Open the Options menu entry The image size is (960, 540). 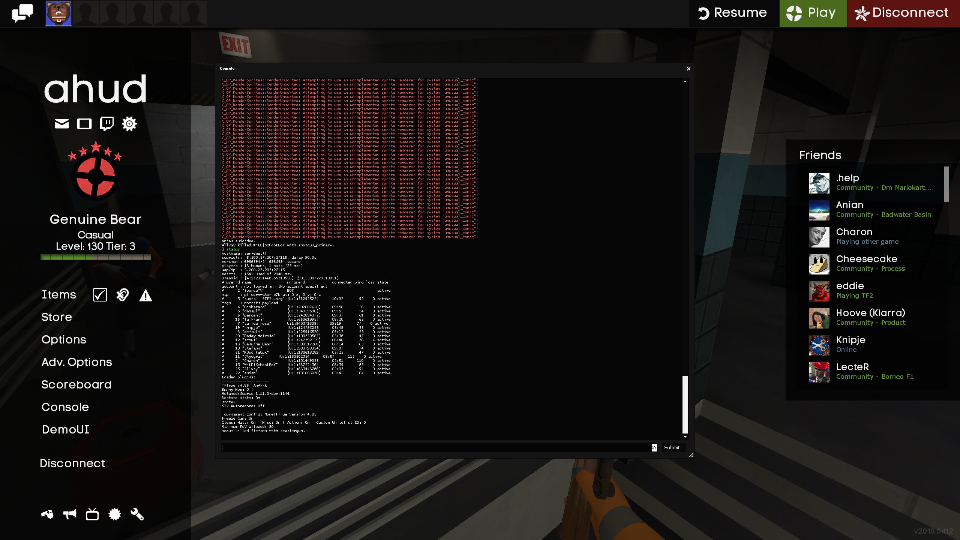click(x=64, y=340)
